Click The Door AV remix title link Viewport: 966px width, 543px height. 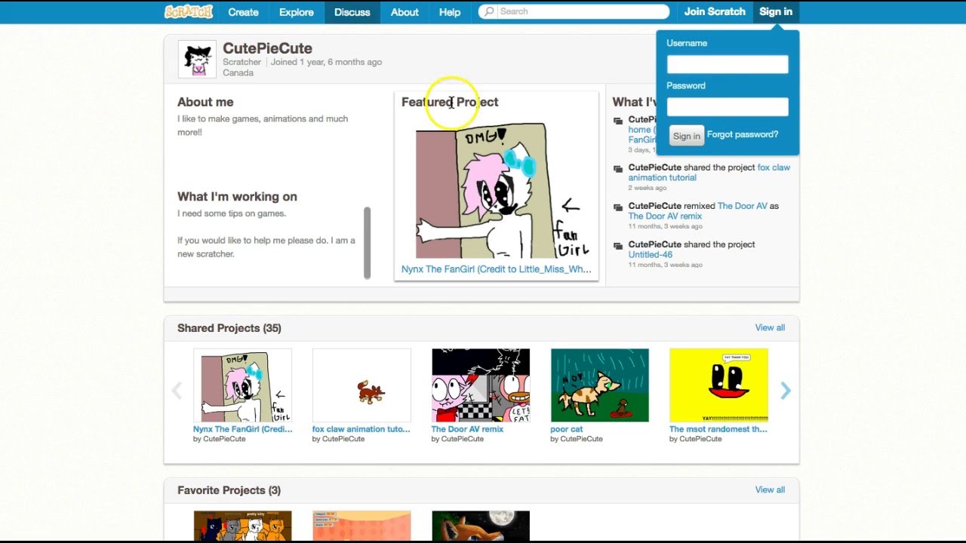pos(467,429)
